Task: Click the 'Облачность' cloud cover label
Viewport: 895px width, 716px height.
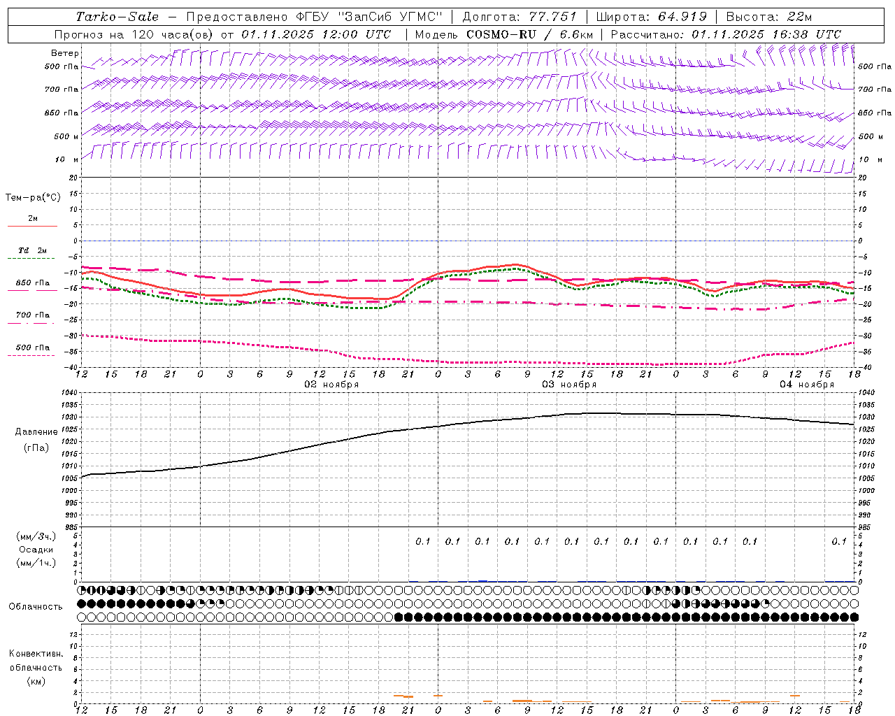Action: (x=36, y=607)
